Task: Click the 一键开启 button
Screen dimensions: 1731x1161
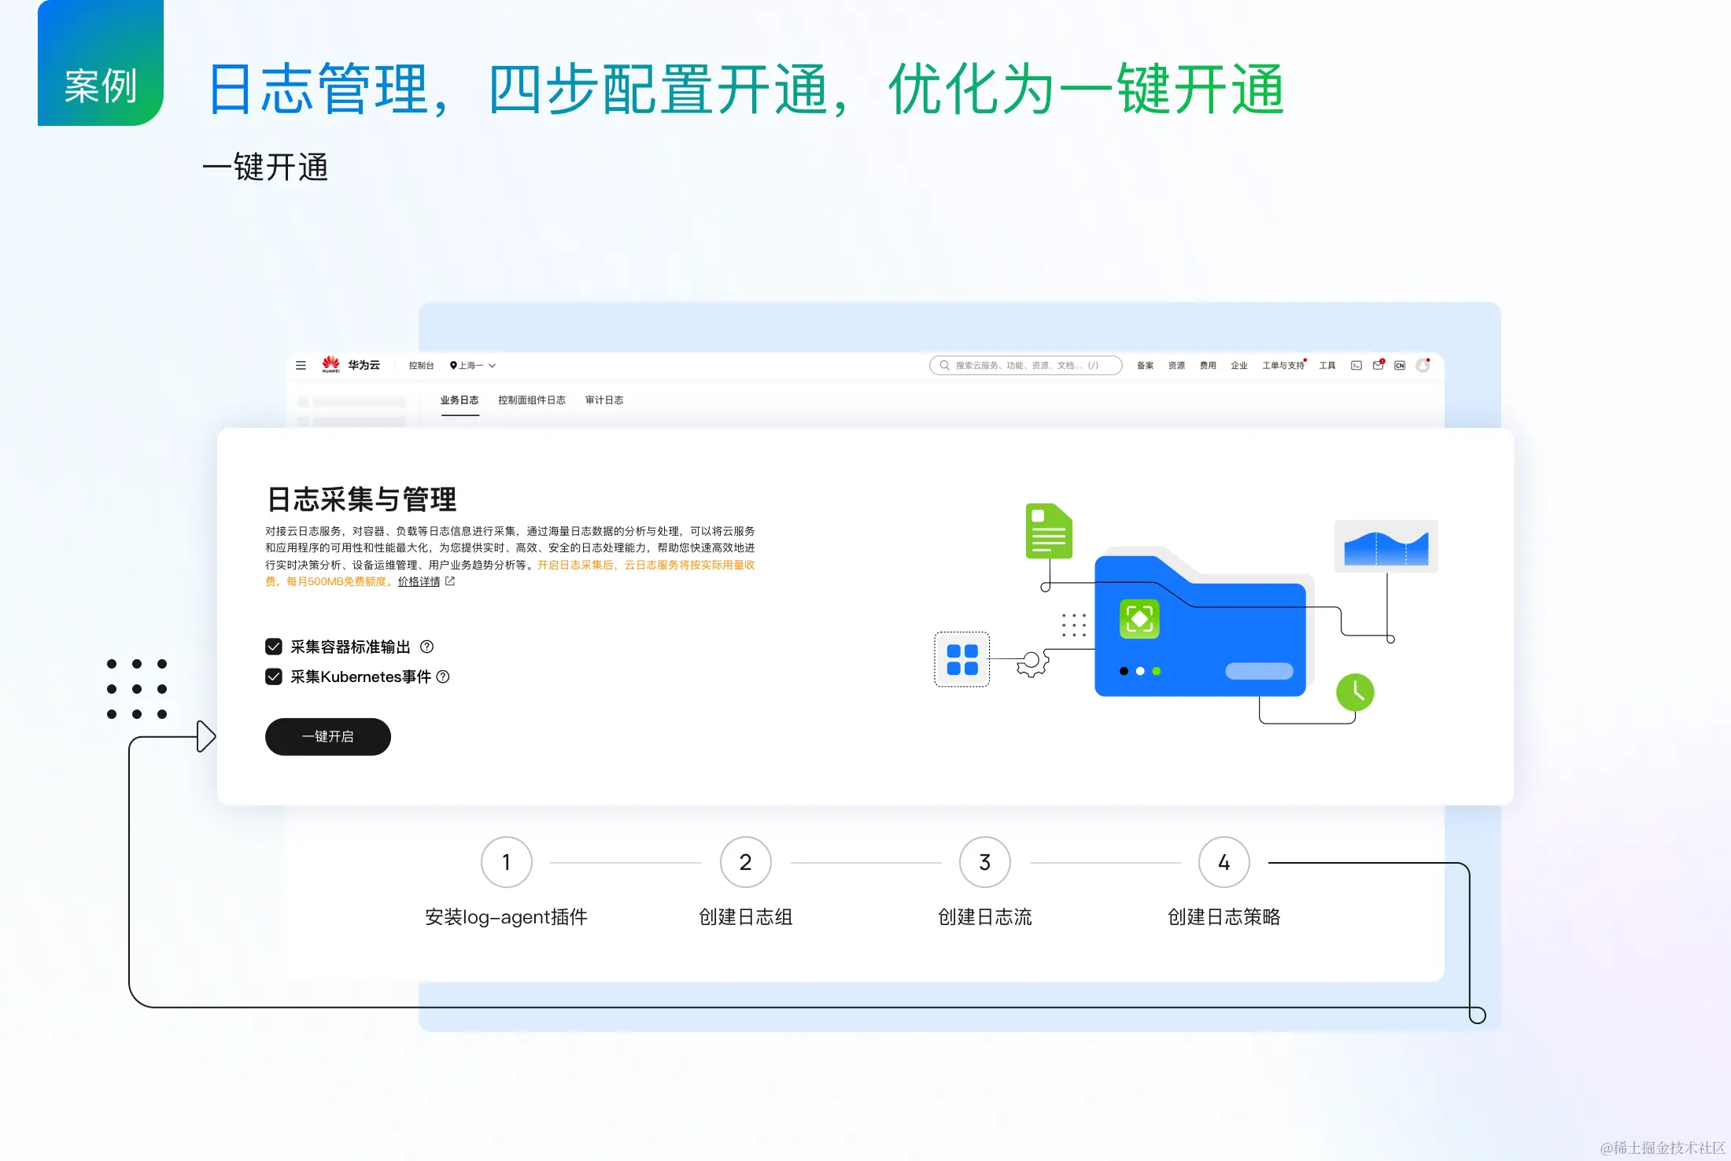Action: coord(328,736)
